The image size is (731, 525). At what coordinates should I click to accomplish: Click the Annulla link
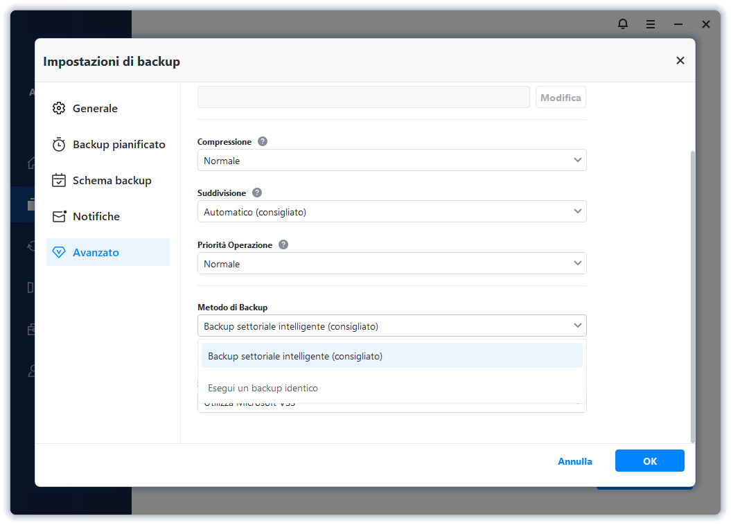click(x=575, y=461)
